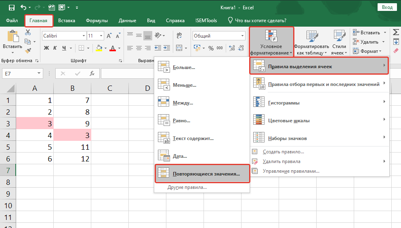401x228 pixels.
Task: Choose Правила выделения ячеек submenu
Action: (319, 66)
